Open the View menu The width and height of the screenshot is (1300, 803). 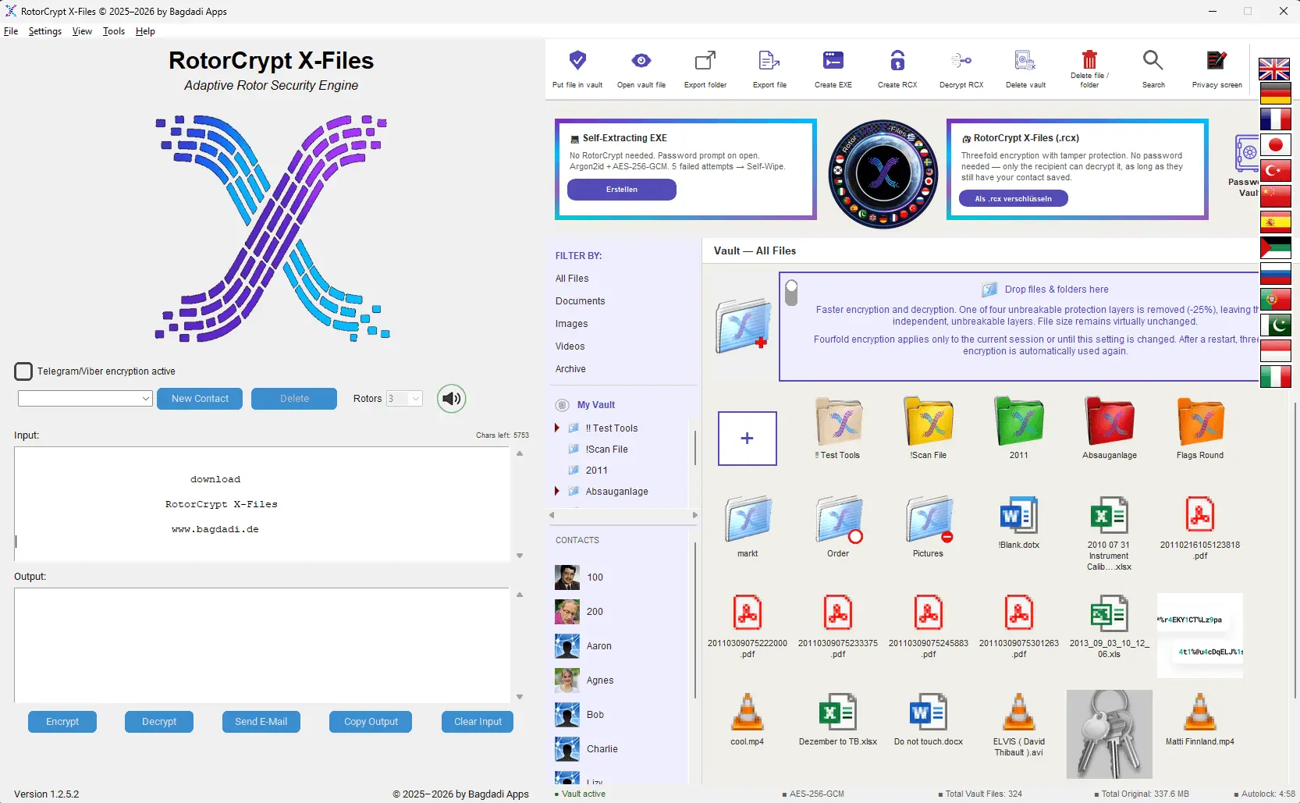click(x=82, y=31)
